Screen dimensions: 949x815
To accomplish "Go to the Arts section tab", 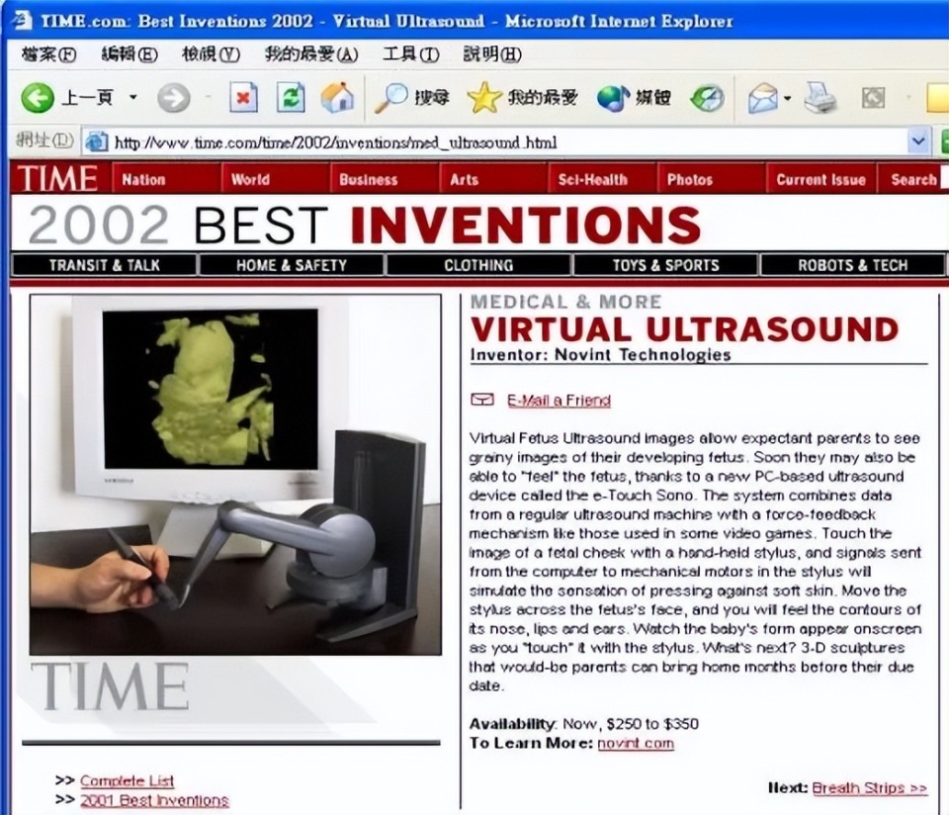I will (493, 179).
